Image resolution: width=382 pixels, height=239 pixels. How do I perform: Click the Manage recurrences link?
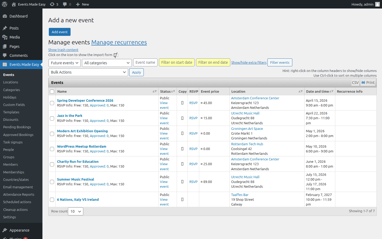(119, 42)
